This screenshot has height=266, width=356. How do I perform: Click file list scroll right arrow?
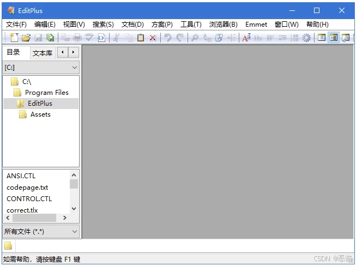click(x=65, y=218)
